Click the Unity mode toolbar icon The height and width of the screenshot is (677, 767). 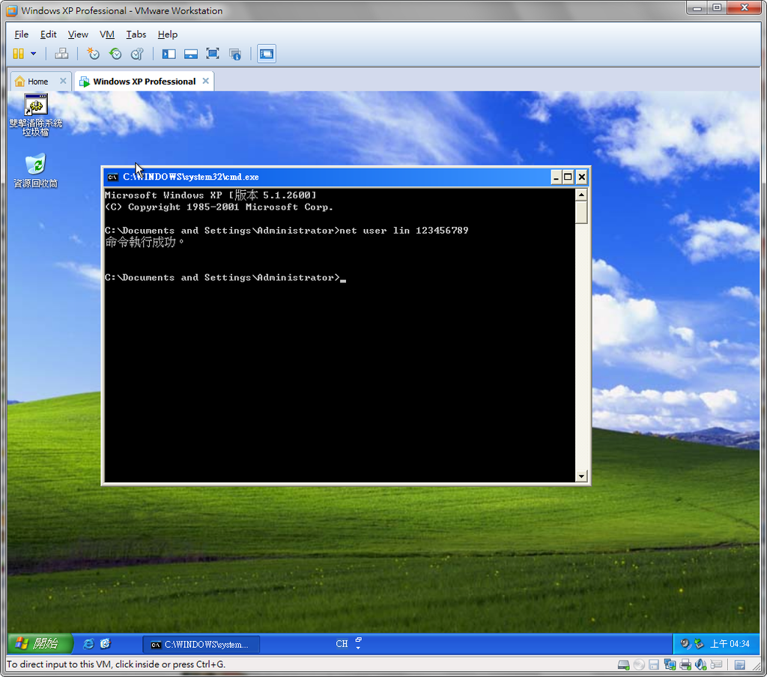tap(235, 54)
